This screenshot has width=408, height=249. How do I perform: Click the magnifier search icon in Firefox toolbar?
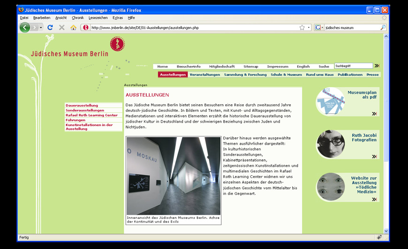(x=383, y=27)
